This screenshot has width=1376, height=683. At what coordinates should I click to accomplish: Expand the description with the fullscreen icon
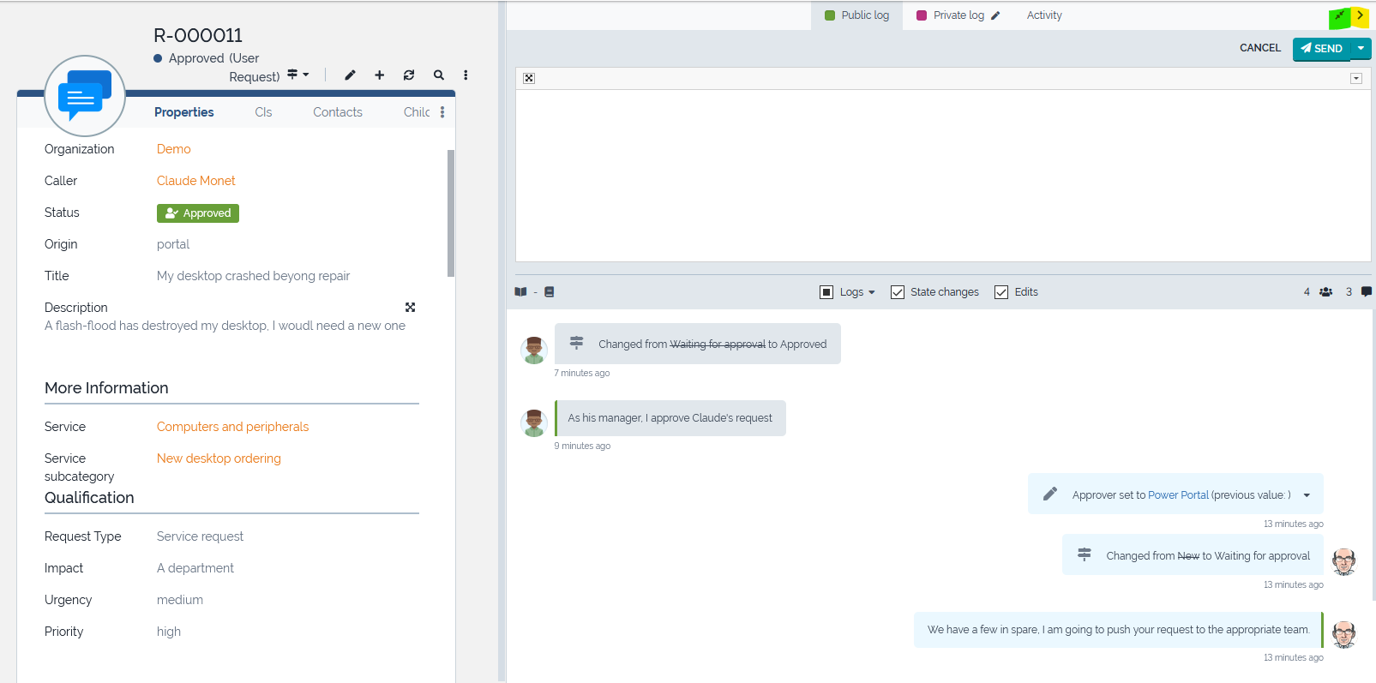(x=410, y=308)
